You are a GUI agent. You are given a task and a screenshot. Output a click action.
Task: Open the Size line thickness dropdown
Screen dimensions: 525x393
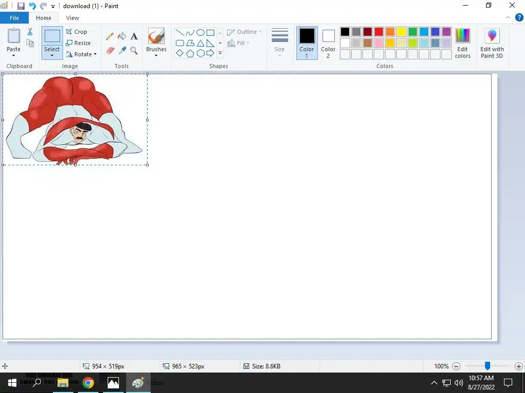[x=279, y=43]
